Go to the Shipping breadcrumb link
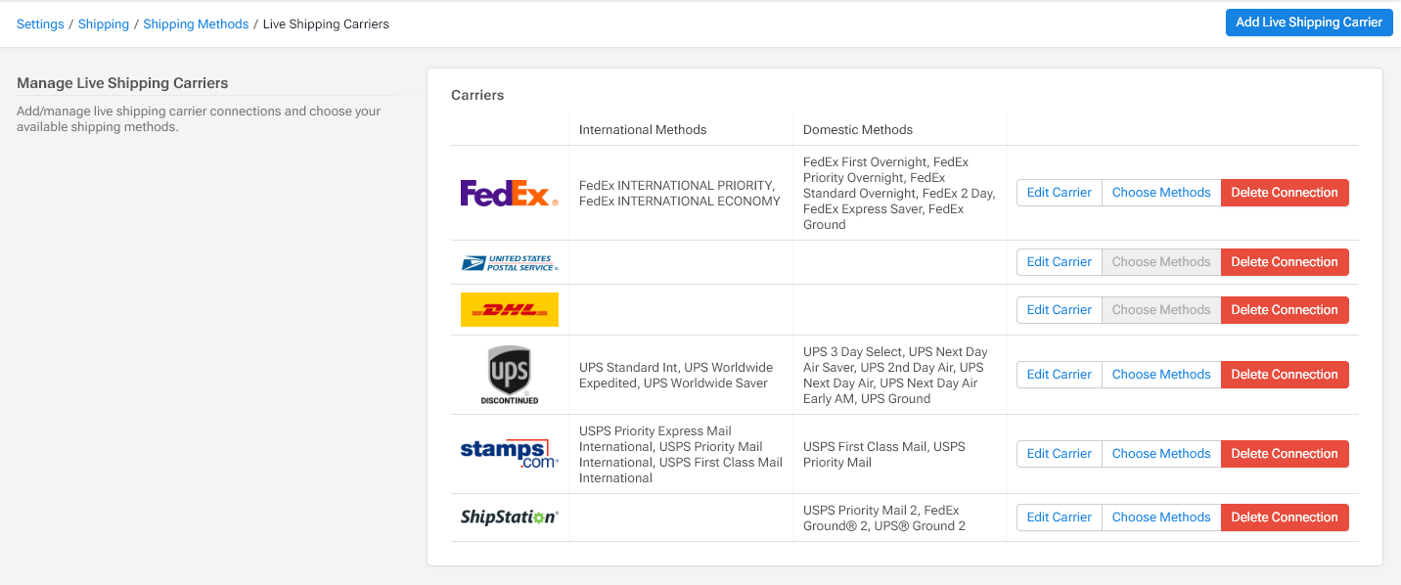This screenshot has width=1401, height=585. 104,23
